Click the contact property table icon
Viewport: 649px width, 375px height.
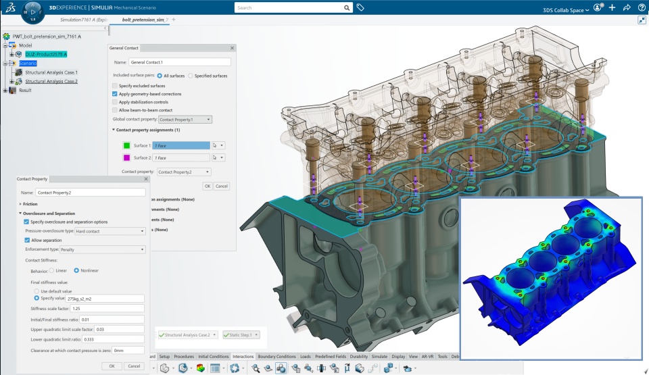click(x=296, y=368)
